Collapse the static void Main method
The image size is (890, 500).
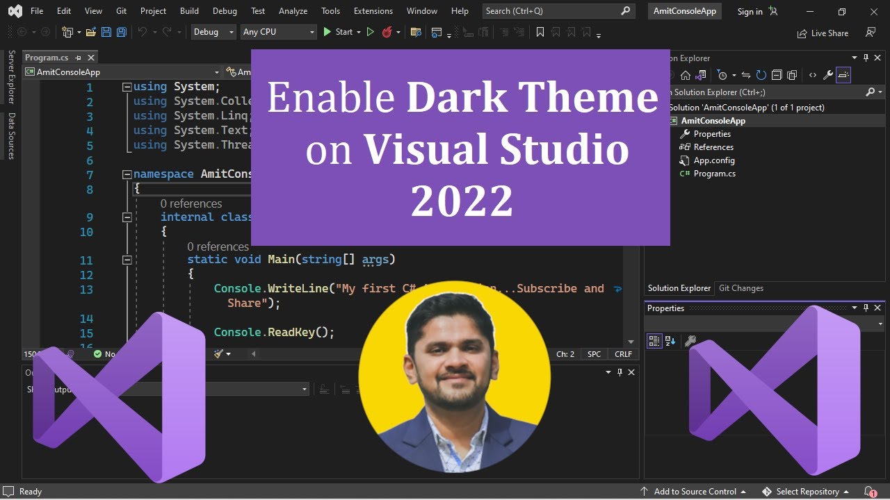127,260
